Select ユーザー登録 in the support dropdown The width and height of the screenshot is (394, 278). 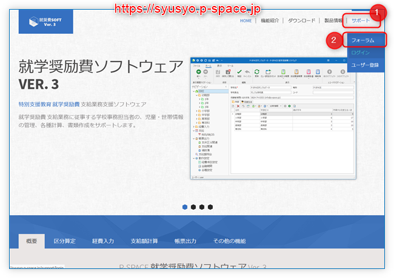coord(366,65)
